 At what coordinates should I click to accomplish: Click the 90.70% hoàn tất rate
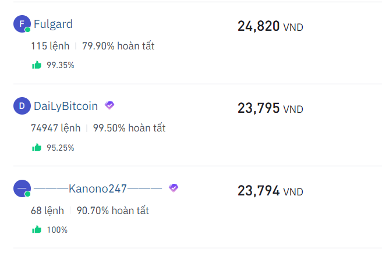[x=112, y=211]
